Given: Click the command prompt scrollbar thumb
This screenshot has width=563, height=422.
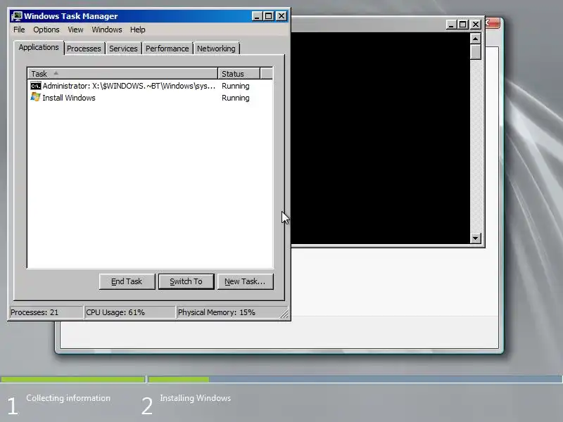Looking at the screenshot, I should click(x=476, y=52).
